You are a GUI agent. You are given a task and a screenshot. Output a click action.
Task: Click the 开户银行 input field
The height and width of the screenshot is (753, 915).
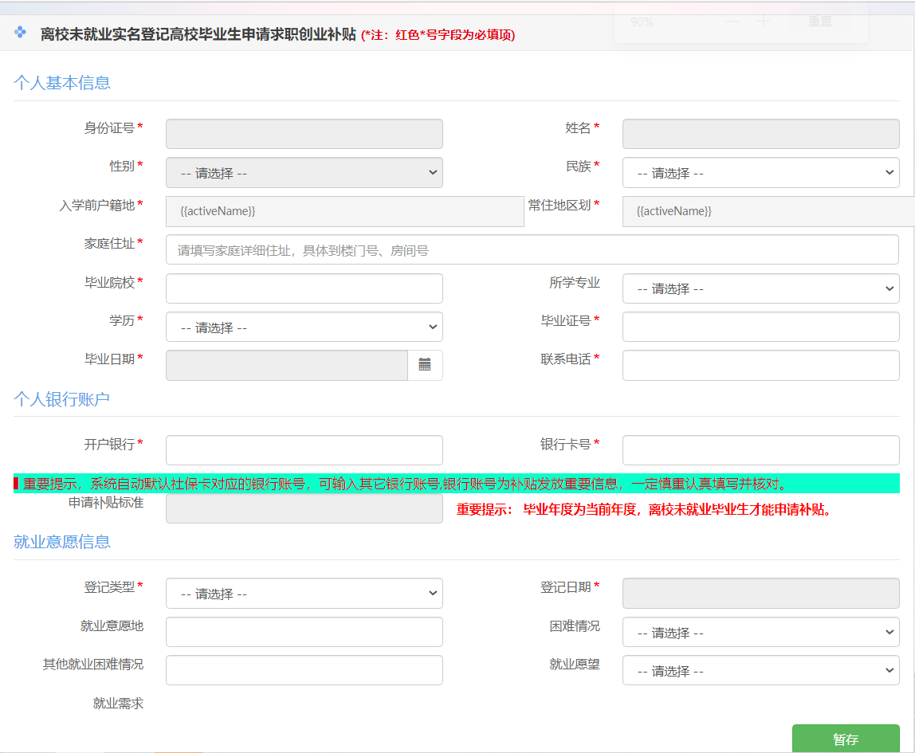(x=304, y=450)
